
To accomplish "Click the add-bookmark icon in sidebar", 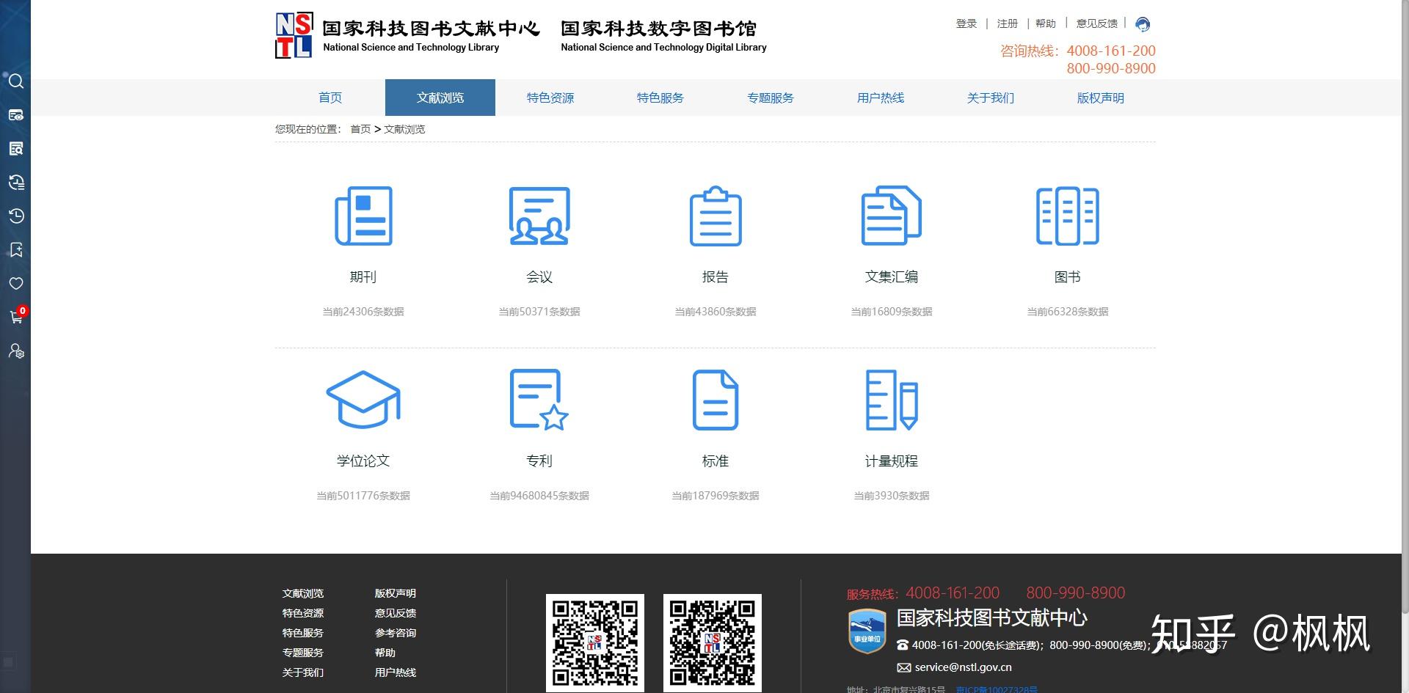I will pos(16,250).
